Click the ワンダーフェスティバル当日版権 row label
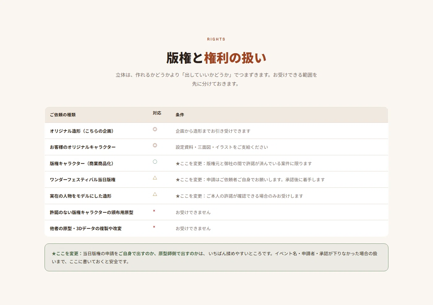 pyautogui.click(x=83, y=180)
